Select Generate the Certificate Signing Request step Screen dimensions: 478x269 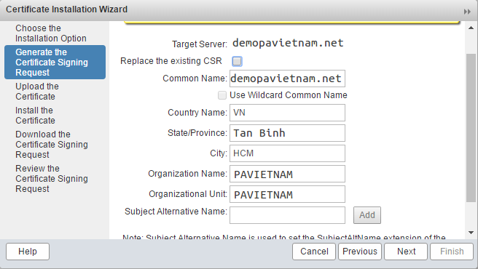coord(55,62)
